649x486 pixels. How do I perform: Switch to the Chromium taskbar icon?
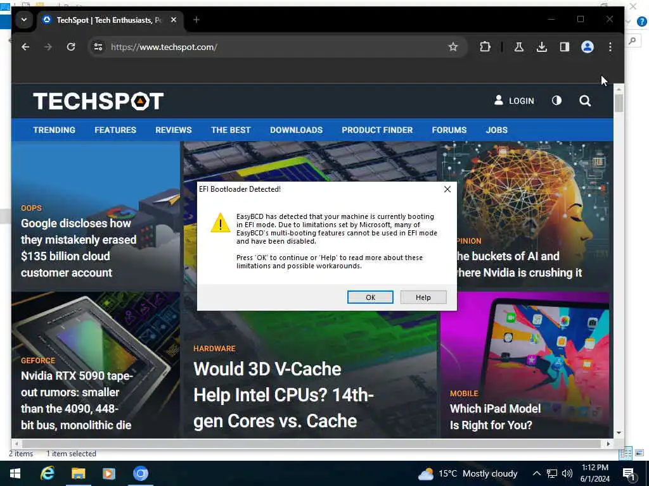(x=140, y=473)
